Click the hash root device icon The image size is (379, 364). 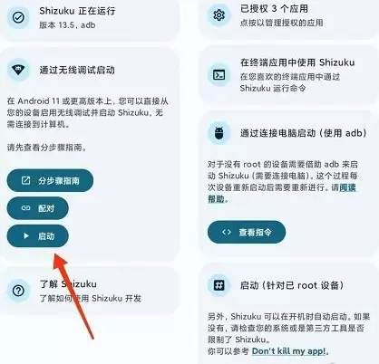tap(219, 285)
